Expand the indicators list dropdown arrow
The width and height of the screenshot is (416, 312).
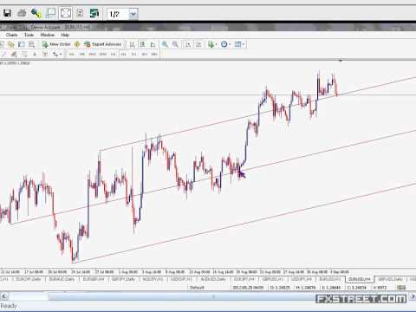pos(216,44)
